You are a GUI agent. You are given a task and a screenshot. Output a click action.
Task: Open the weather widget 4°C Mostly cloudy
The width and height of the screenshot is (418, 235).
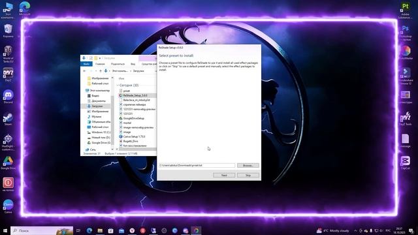[332, 230]
